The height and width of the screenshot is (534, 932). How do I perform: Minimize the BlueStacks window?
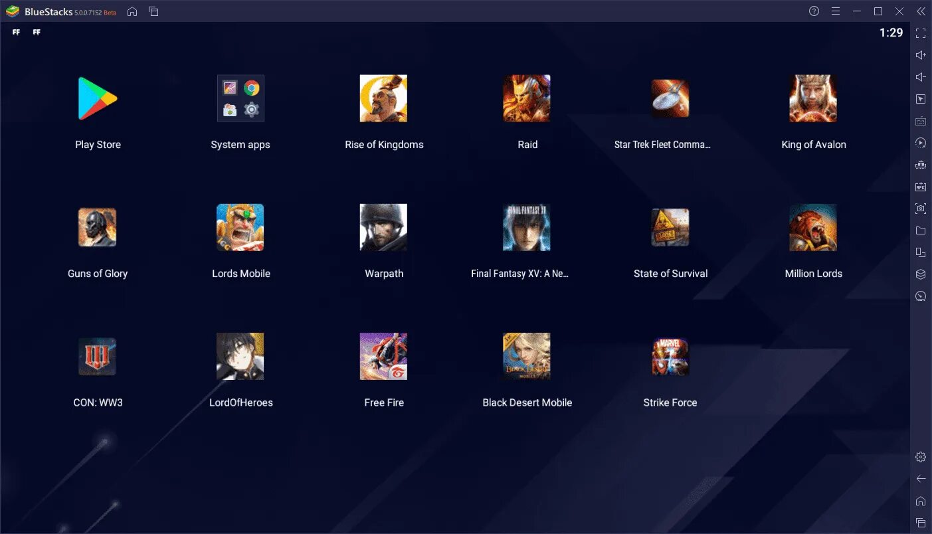tap(857, 11)
